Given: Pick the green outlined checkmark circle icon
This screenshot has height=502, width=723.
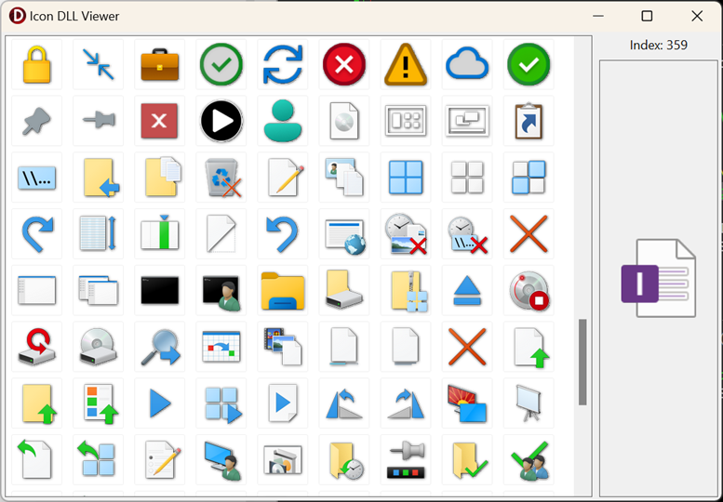Looking at the screenshot, I should [221, 64].
